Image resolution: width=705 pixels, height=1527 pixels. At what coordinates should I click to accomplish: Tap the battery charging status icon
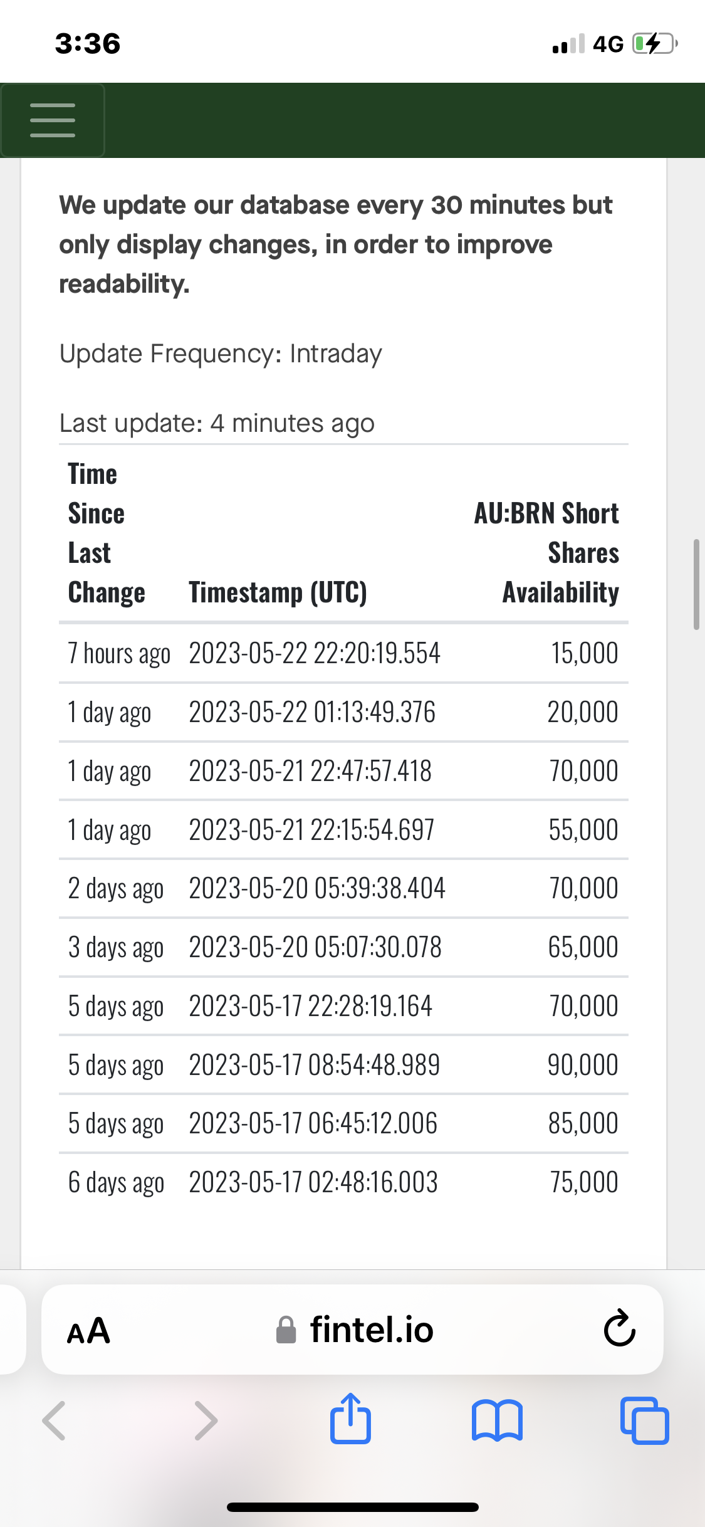coord(654,44)
